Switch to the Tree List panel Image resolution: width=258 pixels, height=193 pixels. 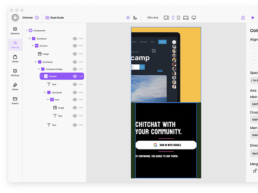pyautogui.click(x=15, y=45)
